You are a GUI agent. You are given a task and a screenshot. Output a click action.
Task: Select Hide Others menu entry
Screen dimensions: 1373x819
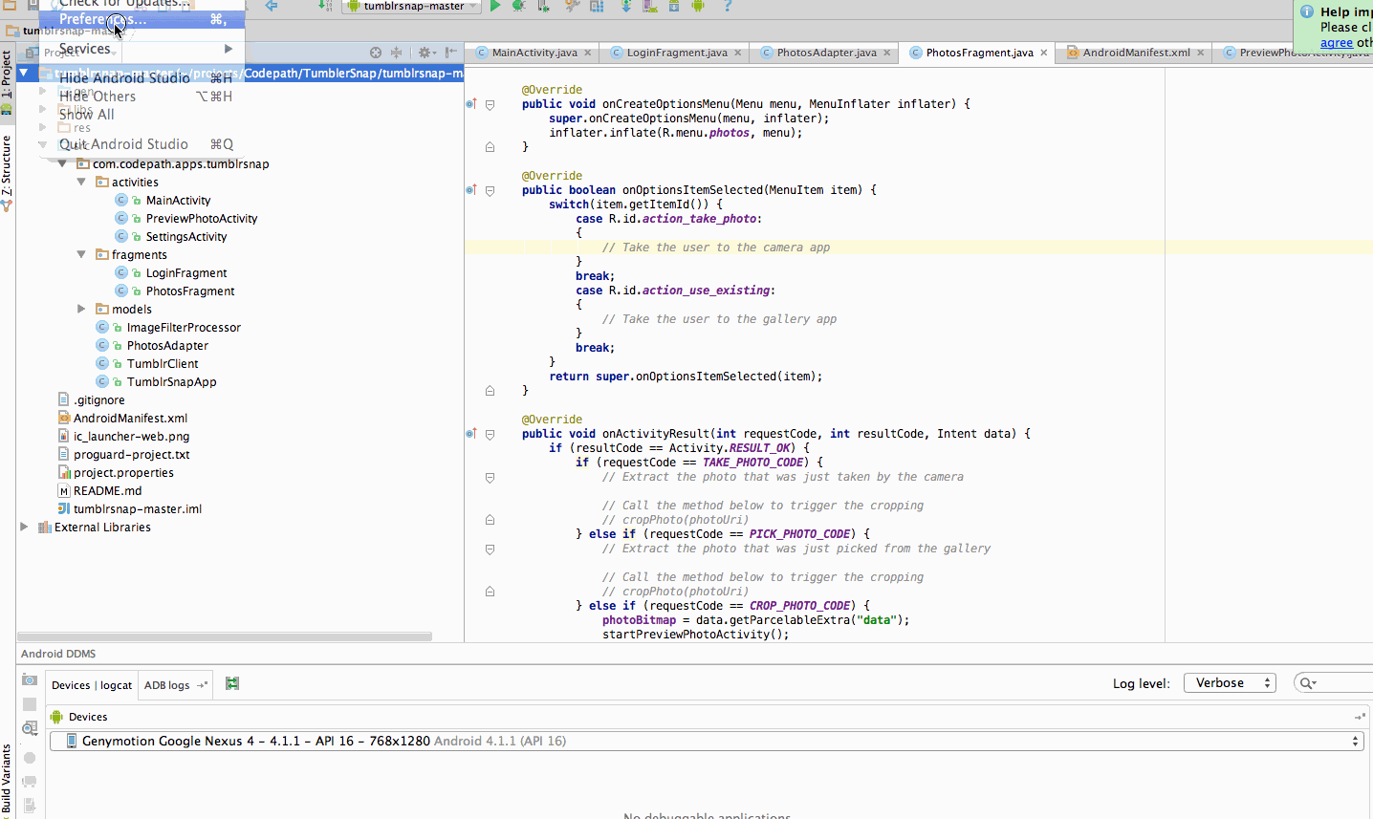coord(142,97)
